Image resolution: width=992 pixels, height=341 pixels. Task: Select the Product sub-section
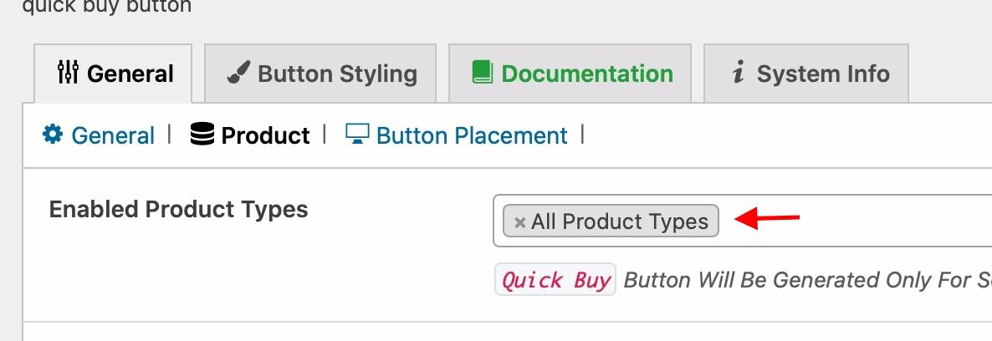[265, 135]
